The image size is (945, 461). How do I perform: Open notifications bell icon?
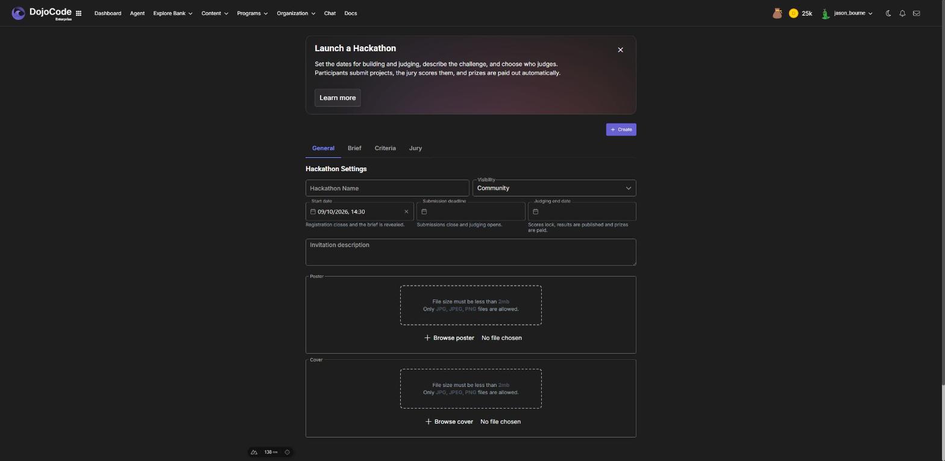(x=902, y=13)
